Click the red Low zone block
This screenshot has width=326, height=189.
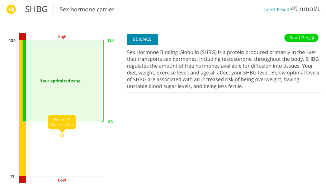pyautogui.click(x=23, y=180)
